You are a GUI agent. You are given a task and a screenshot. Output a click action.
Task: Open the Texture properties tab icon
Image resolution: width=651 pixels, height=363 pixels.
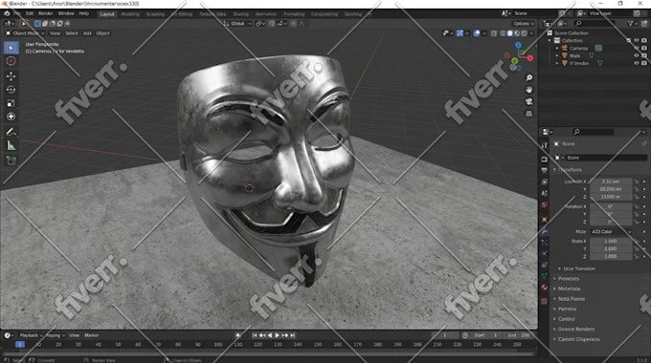pos(545,301)
